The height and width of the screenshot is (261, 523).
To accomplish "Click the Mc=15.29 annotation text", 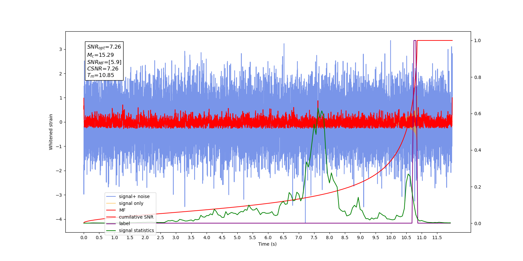I will coord(100,55).
